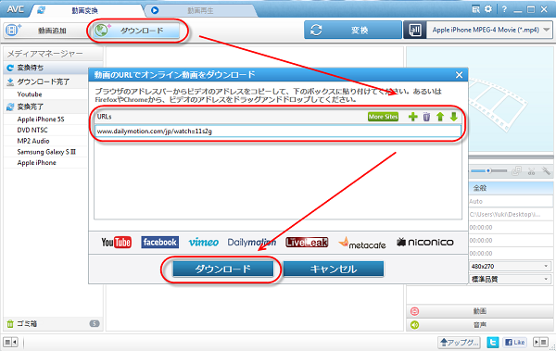The height and width of the screenshot is (351, 556).
Task: Expand the 動画 settings section
Action: tap(479, 311)
